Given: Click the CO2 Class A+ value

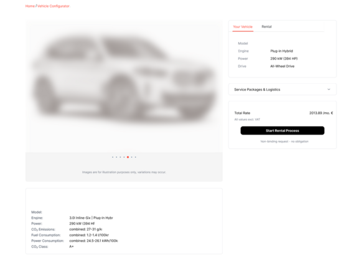Looking at the screenshot, I should [72, 246].
